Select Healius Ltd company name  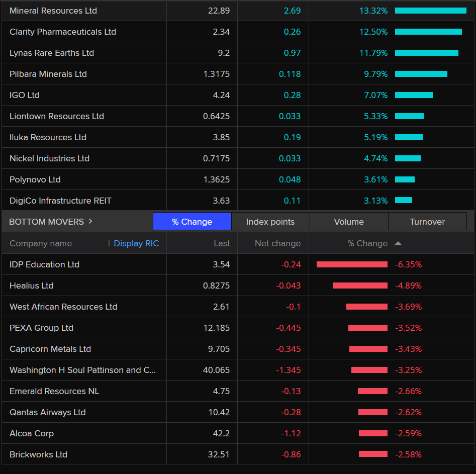[x=32, y=286]
